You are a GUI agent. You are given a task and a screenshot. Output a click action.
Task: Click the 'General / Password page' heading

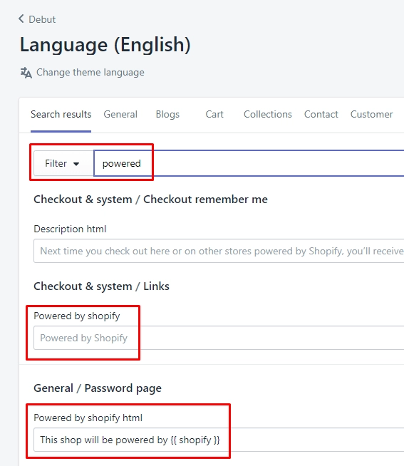point(98,388)
